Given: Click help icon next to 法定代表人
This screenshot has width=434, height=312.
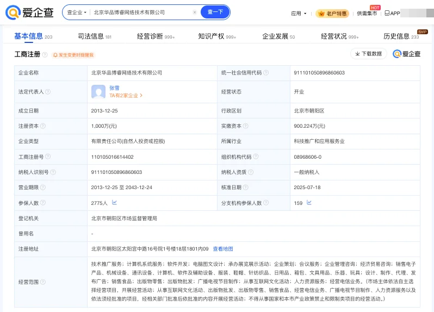Looking at the screenshot, I should pyautogui.click(x=48, y=91).
